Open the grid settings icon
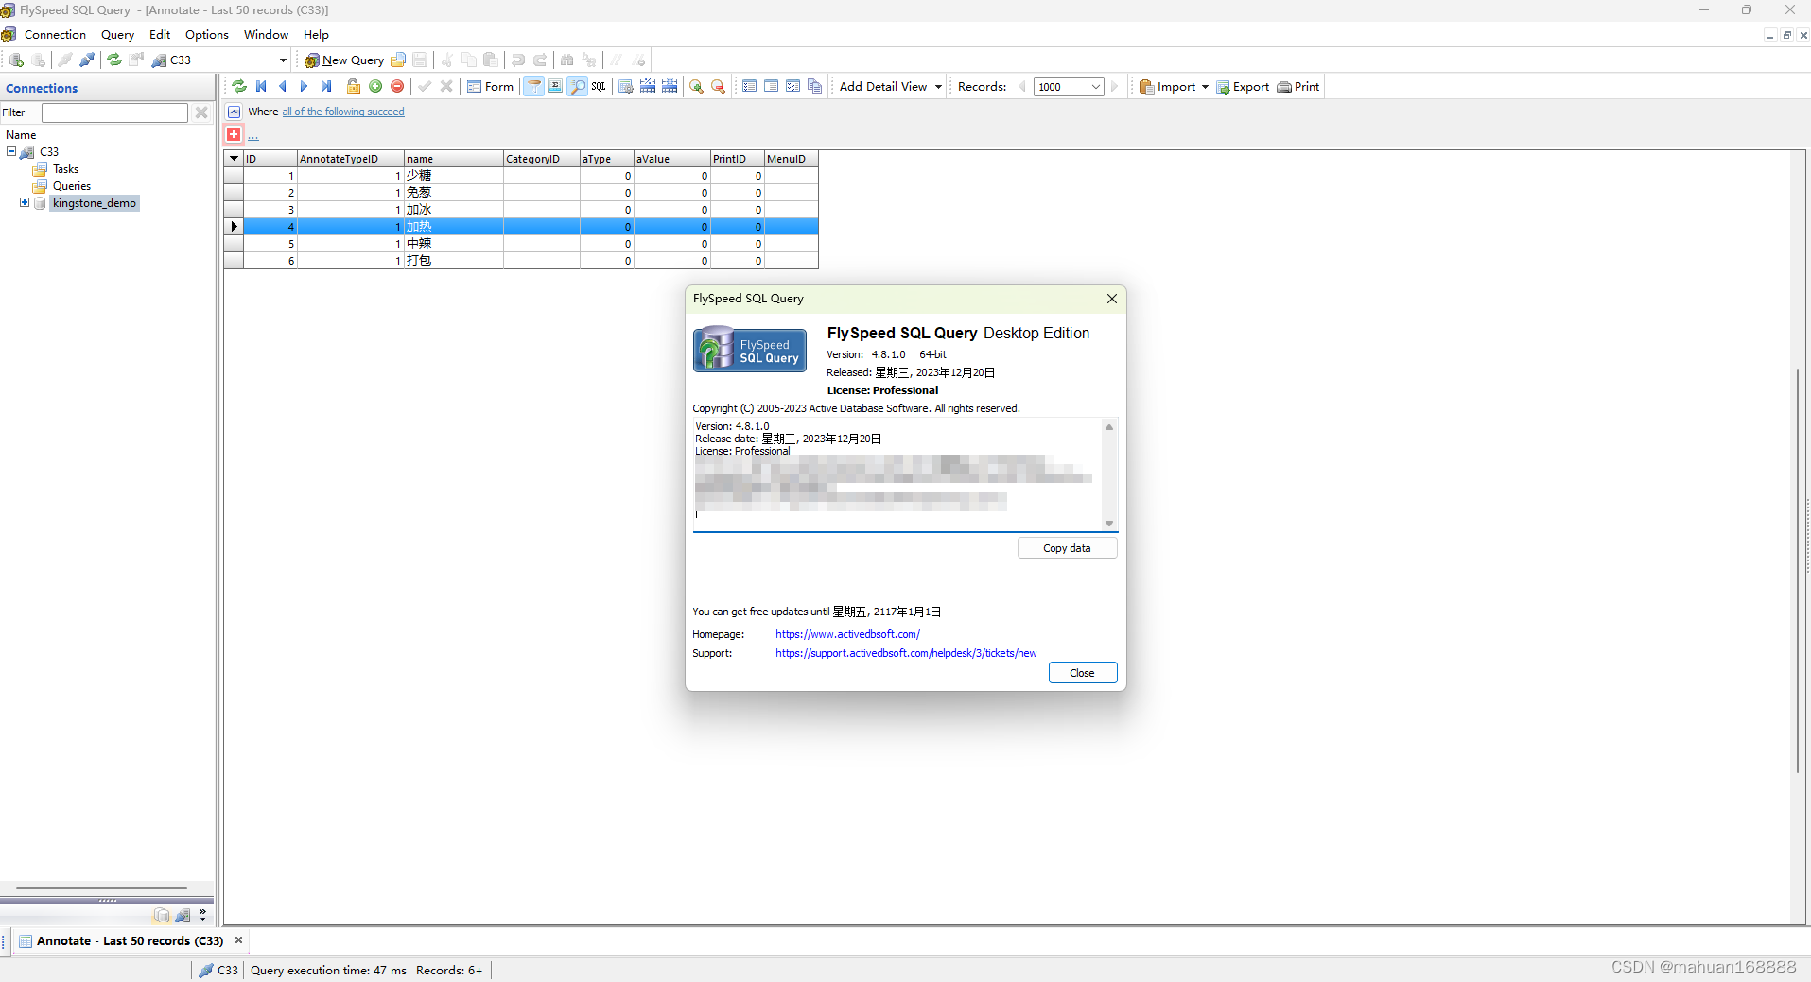 626,87
